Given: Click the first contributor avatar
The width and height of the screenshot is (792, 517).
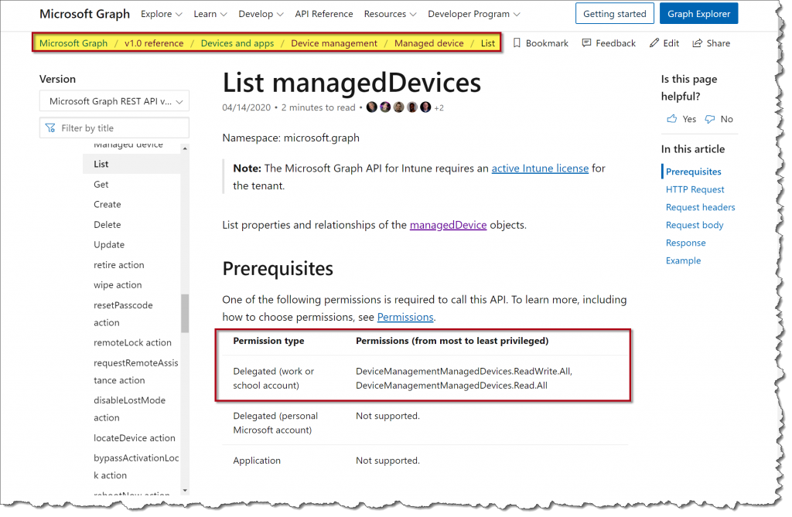Looking at the screenshot, I should coord(372,107).
